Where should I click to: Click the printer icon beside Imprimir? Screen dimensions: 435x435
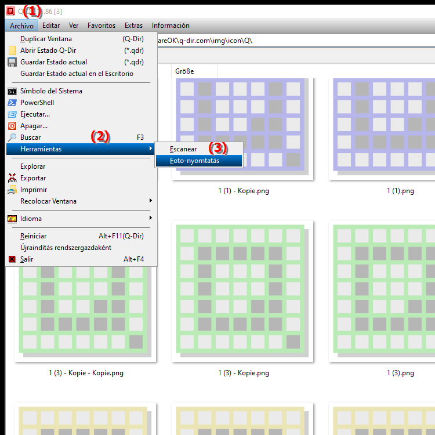[x=12, y=190]
